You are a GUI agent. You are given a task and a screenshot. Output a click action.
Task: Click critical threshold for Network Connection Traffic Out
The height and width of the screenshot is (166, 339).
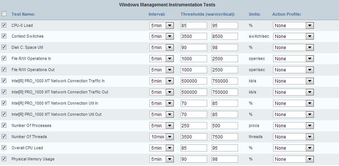pos(224,92)
